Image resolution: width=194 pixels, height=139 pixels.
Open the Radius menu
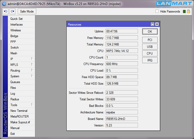coord(21,99)
